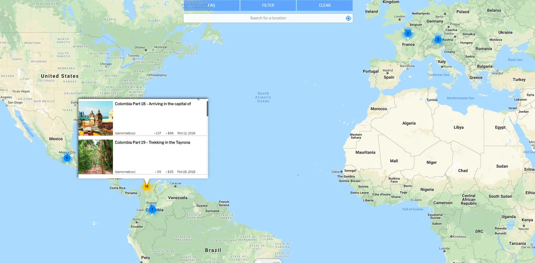This screenshot has width=535, height=263.
Task: Click the CLEAR button
Action: point(325,5)
